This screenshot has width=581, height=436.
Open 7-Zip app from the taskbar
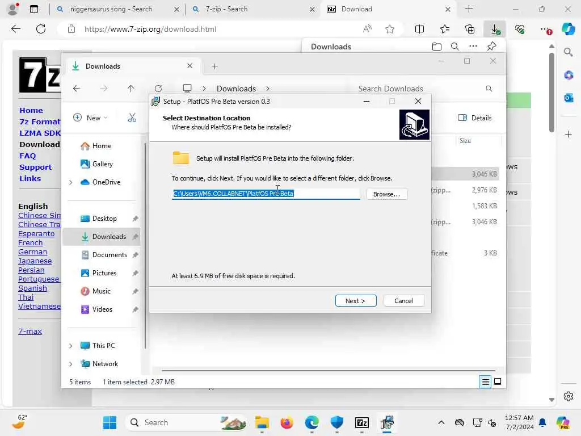(x=361, y=422)
